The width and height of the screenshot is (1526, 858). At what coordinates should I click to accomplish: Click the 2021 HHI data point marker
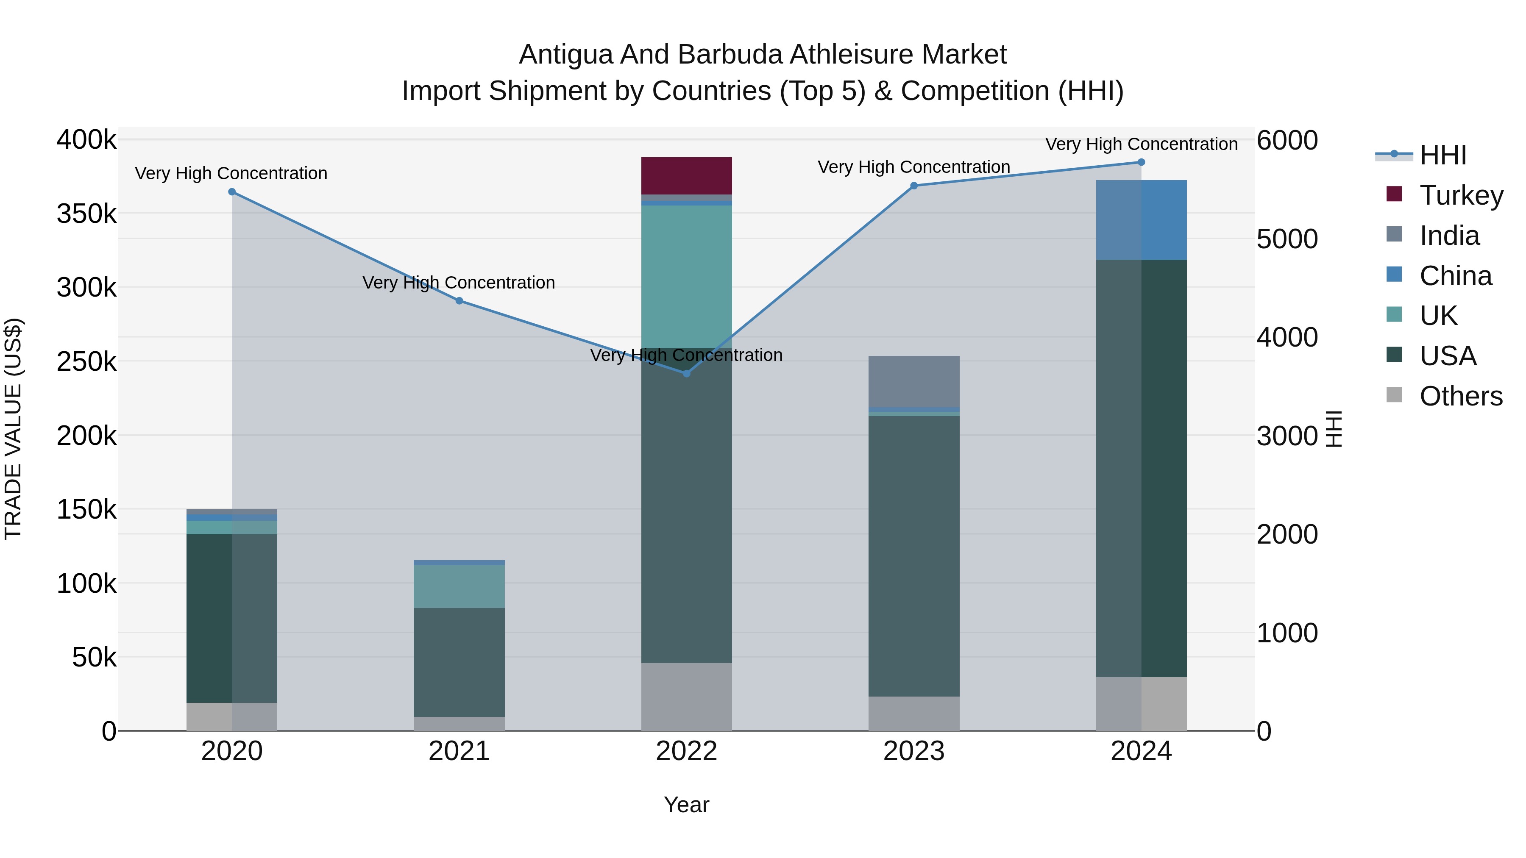point(459,301)
